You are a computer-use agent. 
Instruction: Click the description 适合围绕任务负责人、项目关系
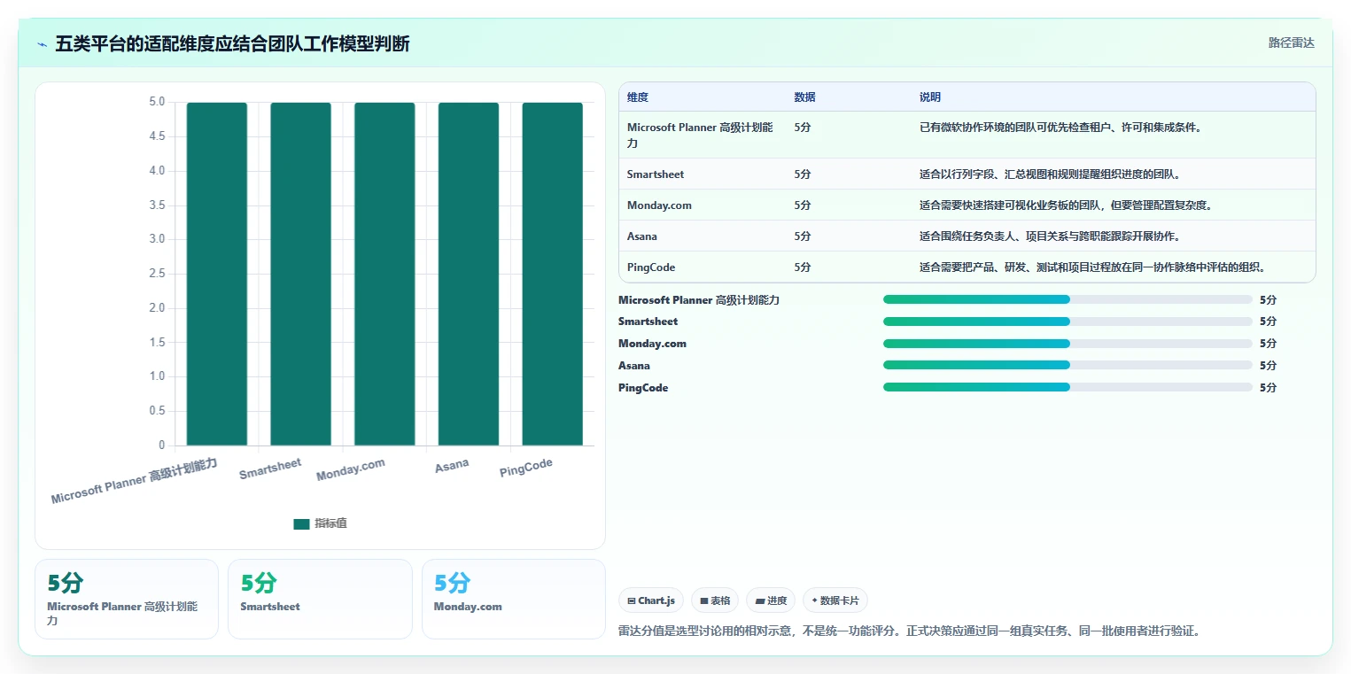tap(1050, 236)
